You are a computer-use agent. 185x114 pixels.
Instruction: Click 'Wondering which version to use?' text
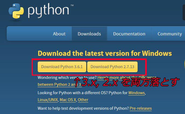[x=67, y=78]
